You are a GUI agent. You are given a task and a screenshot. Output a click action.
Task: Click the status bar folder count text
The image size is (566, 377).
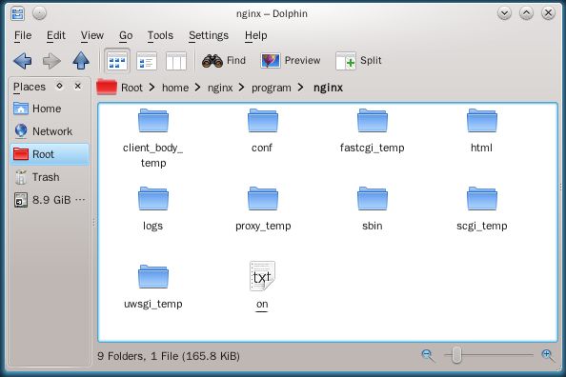[x=169, y=356]
